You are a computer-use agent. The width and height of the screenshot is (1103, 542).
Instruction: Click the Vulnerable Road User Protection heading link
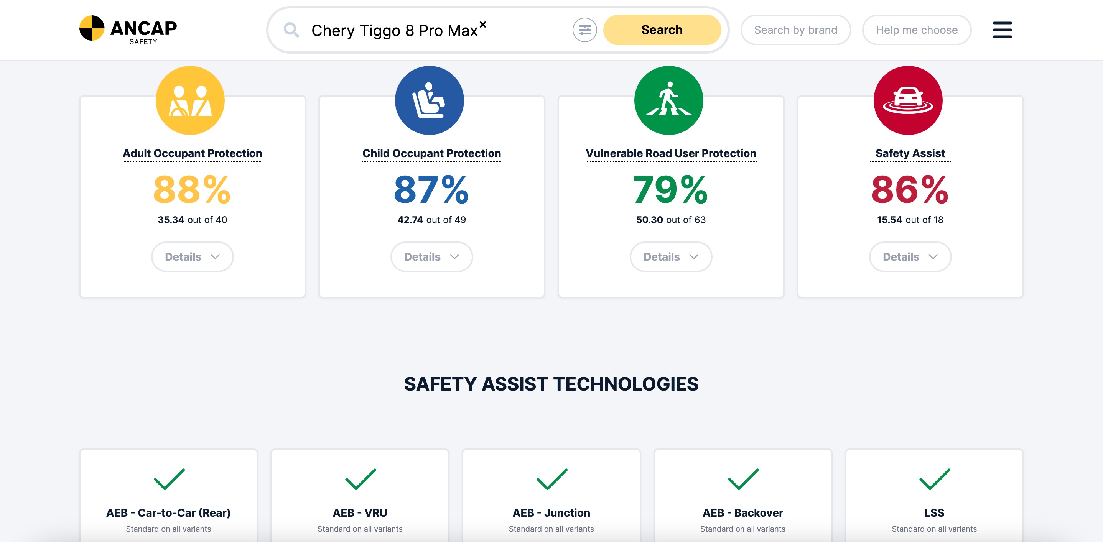tap(671, 154)
